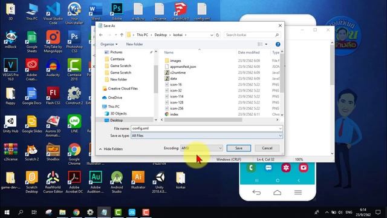This screenshot has height=218, width=387.
Task: Click the phone back navigation arrow
Action: (256, 193)
